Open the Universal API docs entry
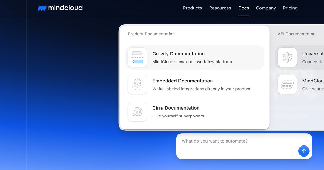The height and width of the screenshot is (170, 324). click(x=300, y=57)
